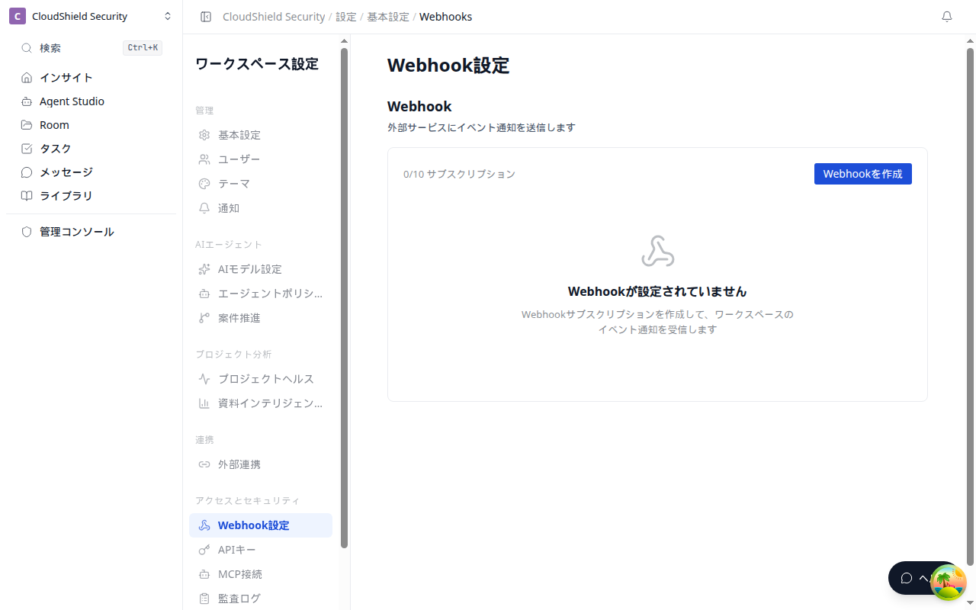Click the ライブラリ book icon
This screenshot has width=976, height=610.
tap(27, 196)
